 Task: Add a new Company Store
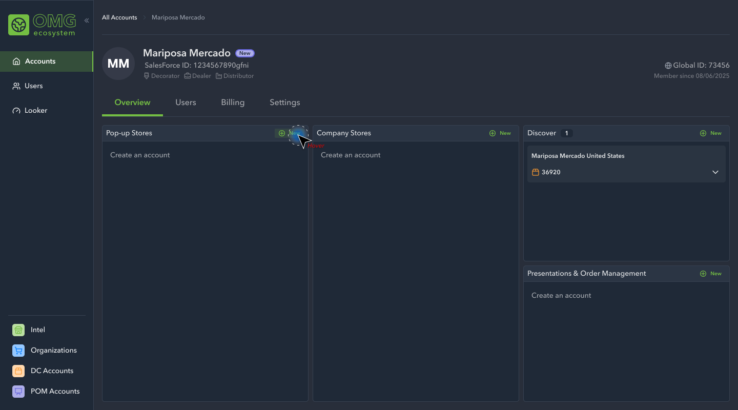coord(500,133)
